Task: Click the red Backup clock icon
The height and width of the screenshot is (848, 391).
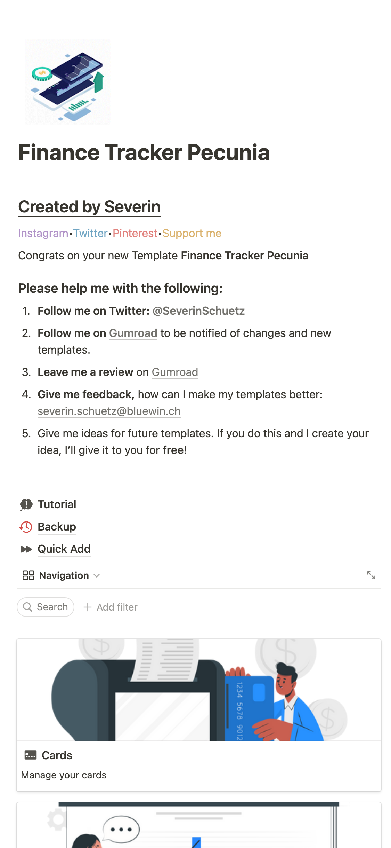Action: 26,527
